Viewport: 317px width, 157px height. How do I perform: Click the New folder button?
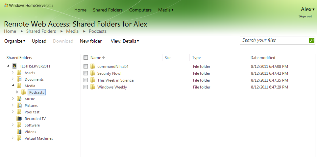[91, 41]
